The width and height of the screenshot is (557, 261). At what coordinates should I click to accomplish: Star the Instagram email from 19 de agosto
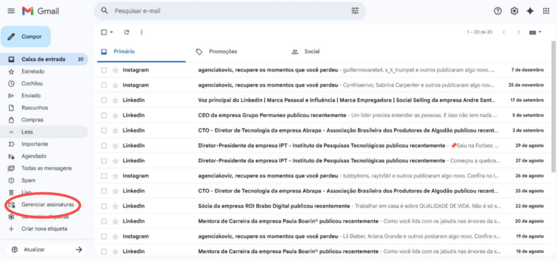coord(115,236)
